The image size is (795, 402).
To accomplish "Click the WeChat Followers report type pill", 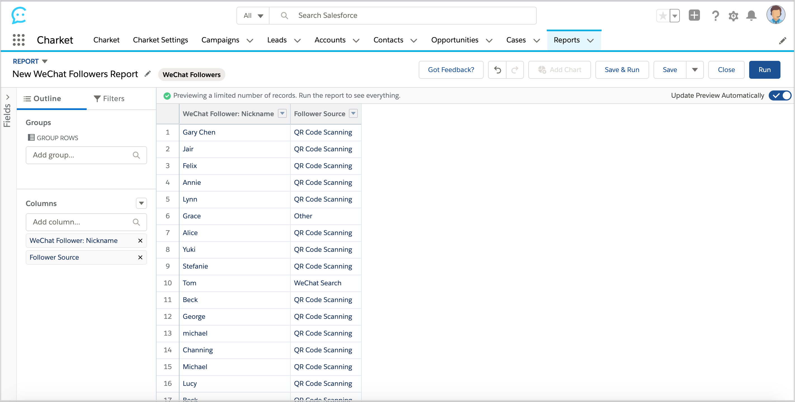I will tap(191, 75).
